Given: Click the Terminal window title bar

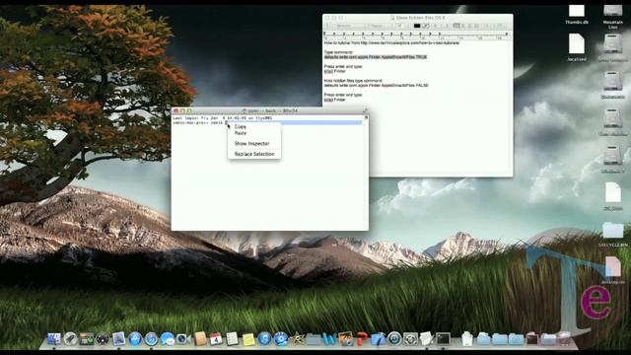Looking at the screenshot, I should [x=269, y=110].
